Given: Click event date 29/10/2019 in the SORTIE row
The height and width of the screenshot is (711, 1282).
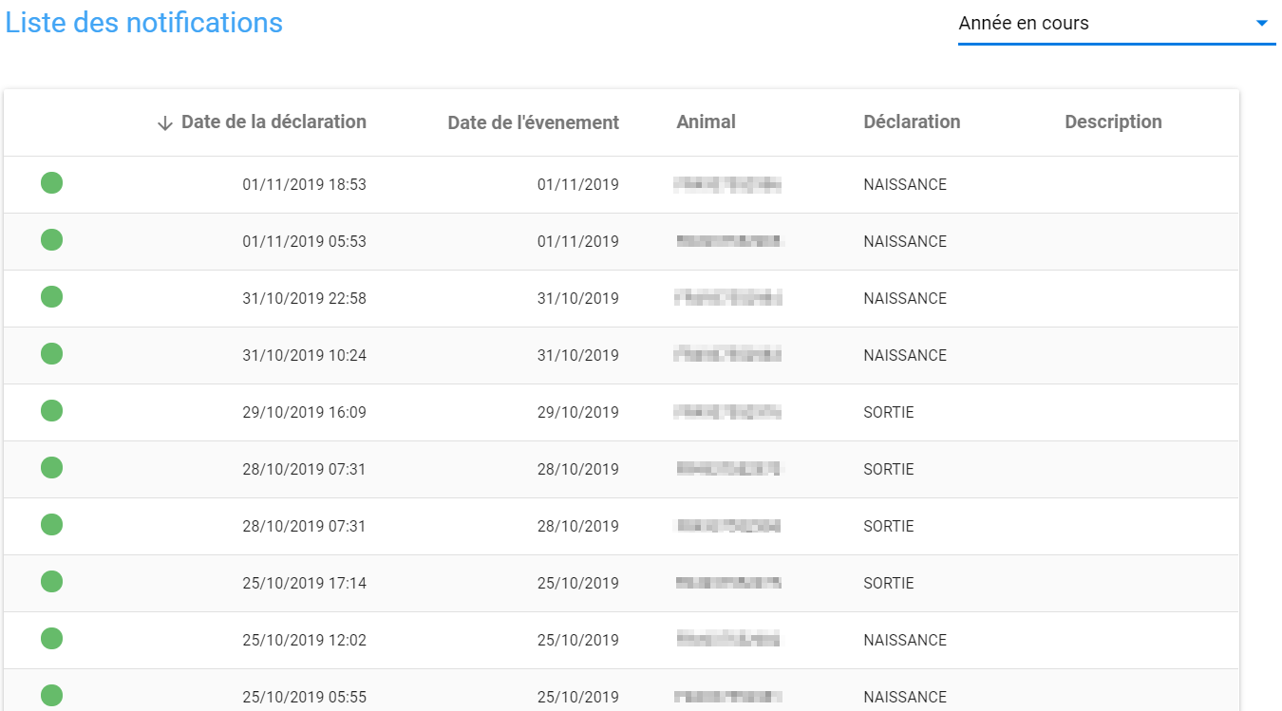Looking at the screenshot, I should click(578, 413).
